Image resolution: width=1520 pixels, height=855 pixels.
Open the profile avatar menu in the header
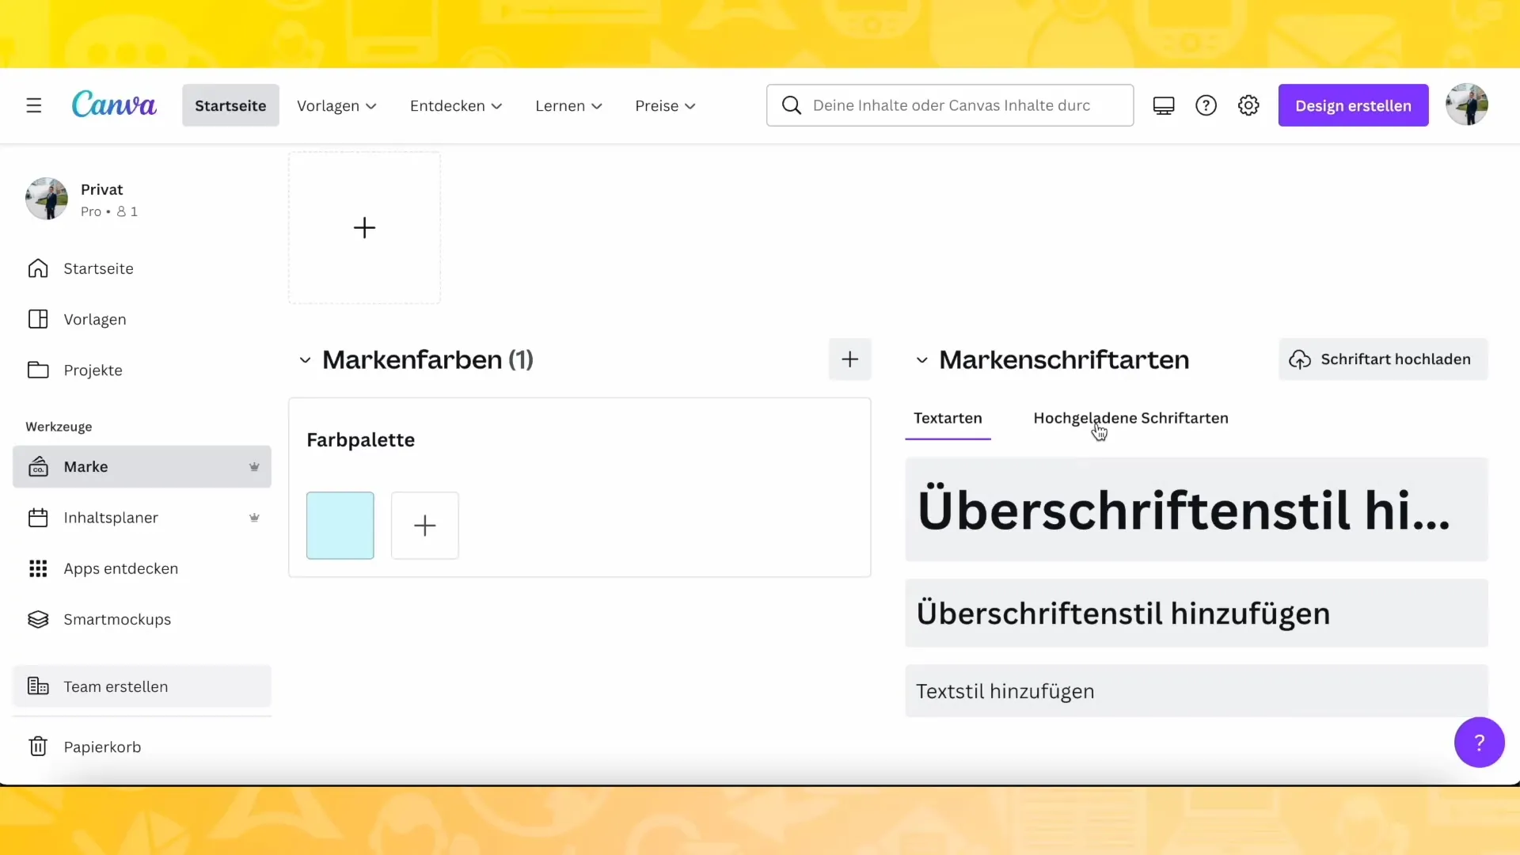(1466, 104)
